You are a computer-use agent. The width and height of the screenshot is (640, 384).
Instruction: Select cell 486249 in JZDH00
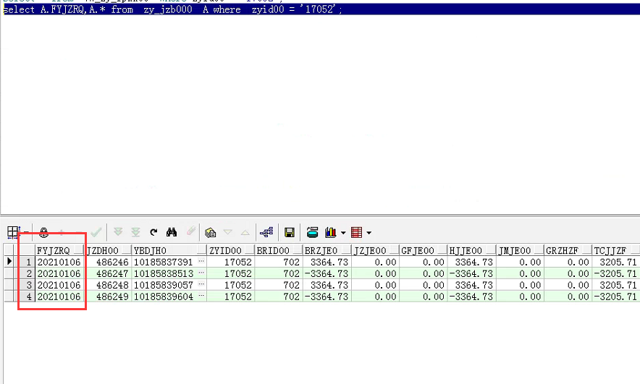tap(108, 296)
